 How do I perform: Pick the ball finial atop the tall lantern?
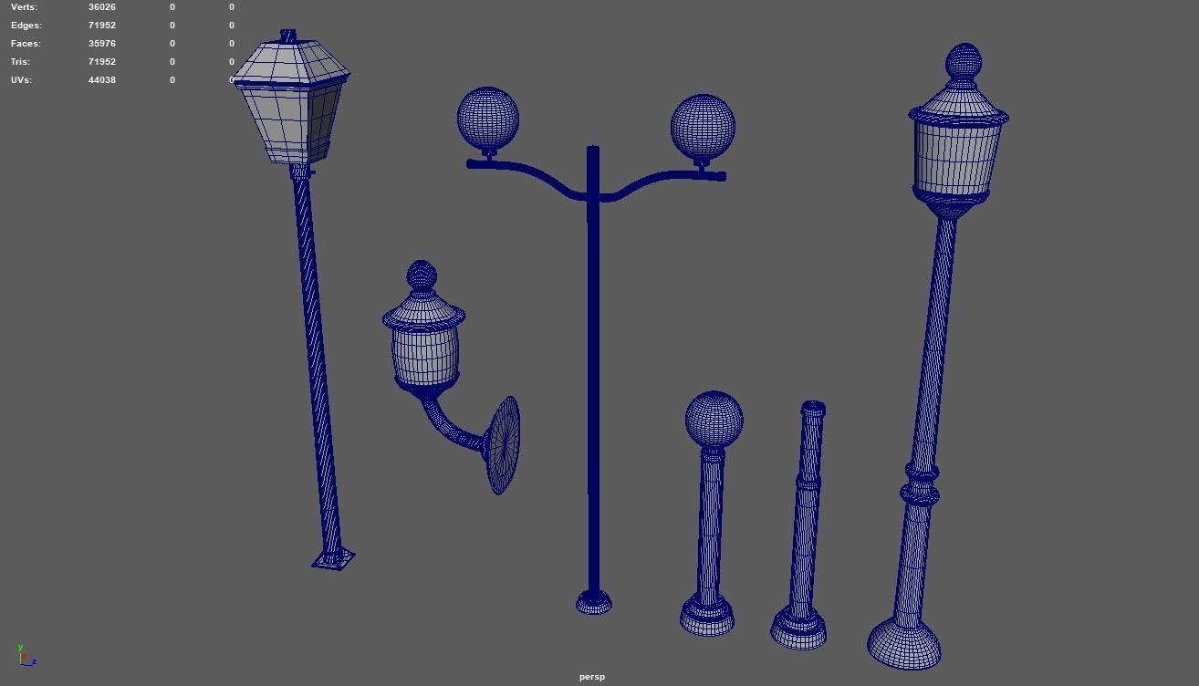point(963,62)
